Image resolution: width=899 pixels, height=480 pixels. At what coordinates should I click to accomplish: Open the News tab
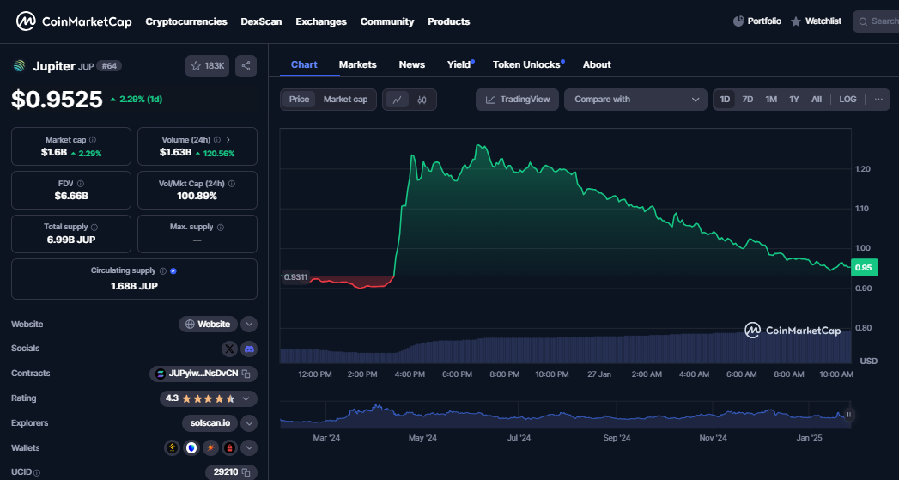click(x=411, y=64)
